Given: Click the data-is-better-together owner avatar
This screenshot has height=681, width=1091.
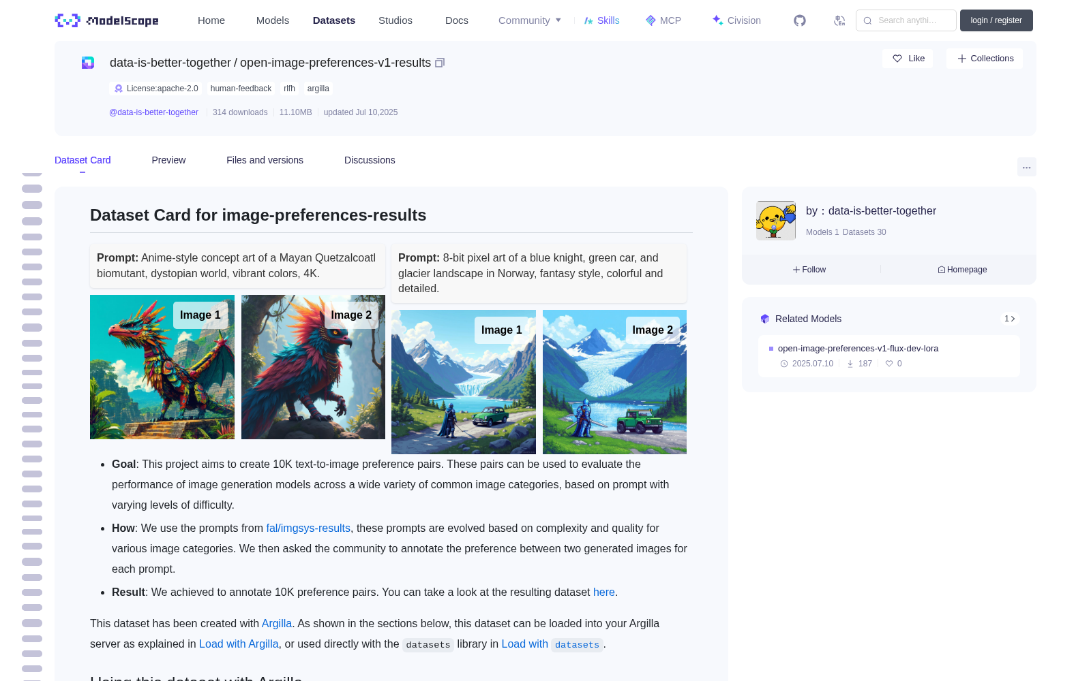Looking at the screenshot, I should click(x=776, y=220).
